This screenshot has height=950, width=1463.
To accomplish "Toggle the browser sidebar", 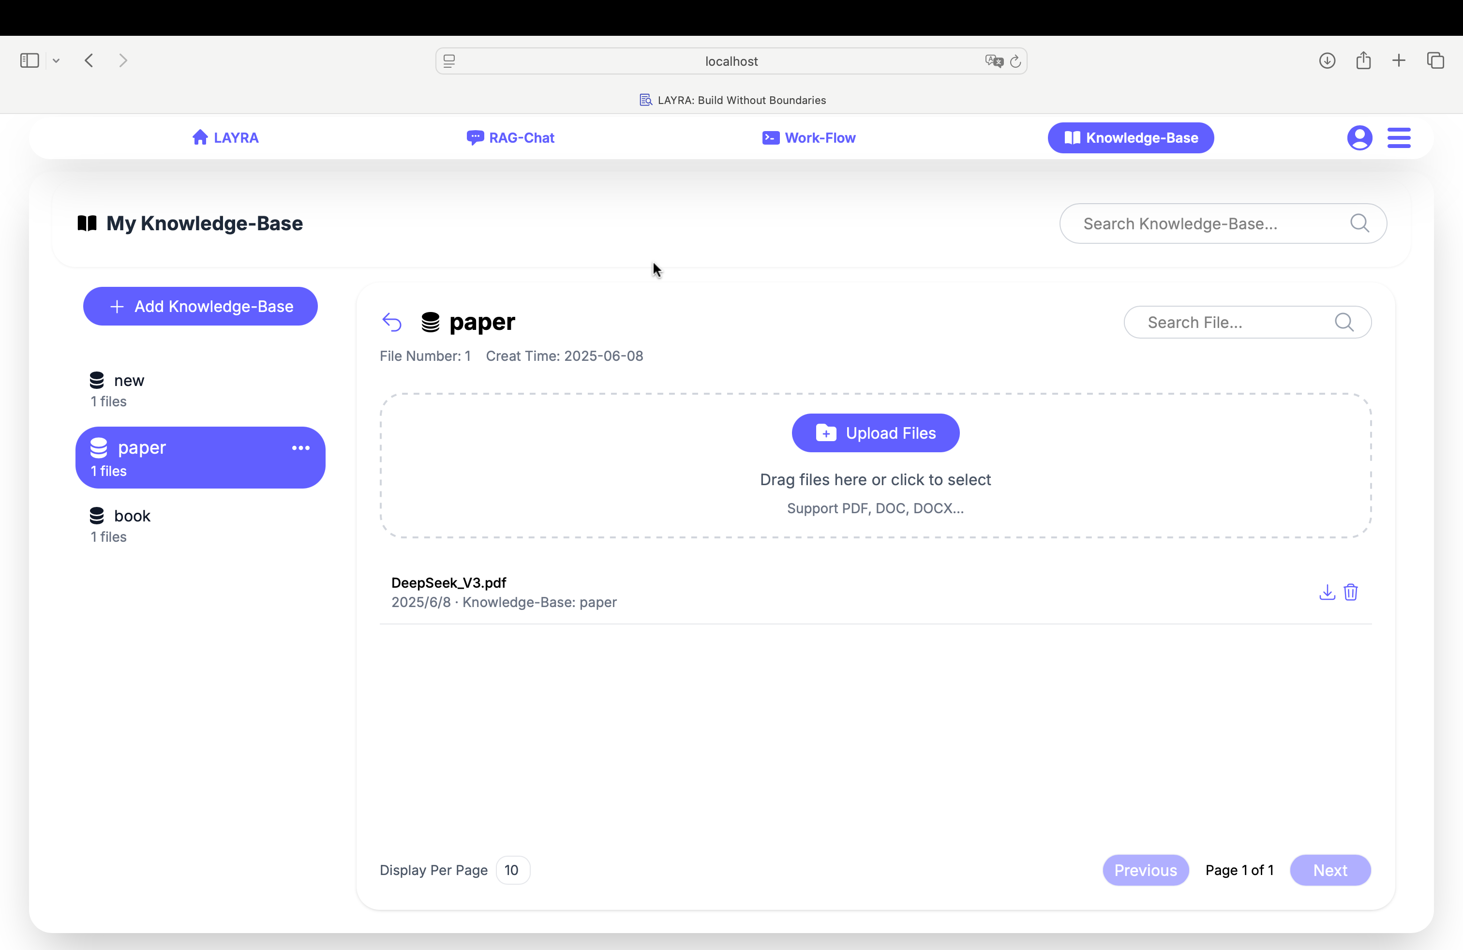I will tap(30, 60).
